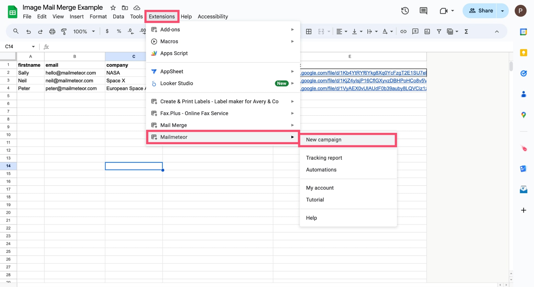Open Tutorial in Mailmeteor submenu

(348, 199)
